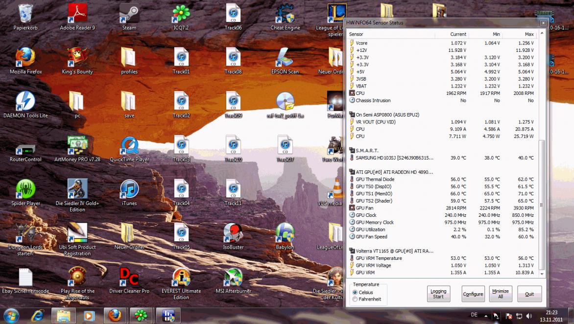This screenshot has height=324, width=574.
Task: Launch Adobe Reader 9 from desktop
Action: pyautogui.click(x=77, y=17)
